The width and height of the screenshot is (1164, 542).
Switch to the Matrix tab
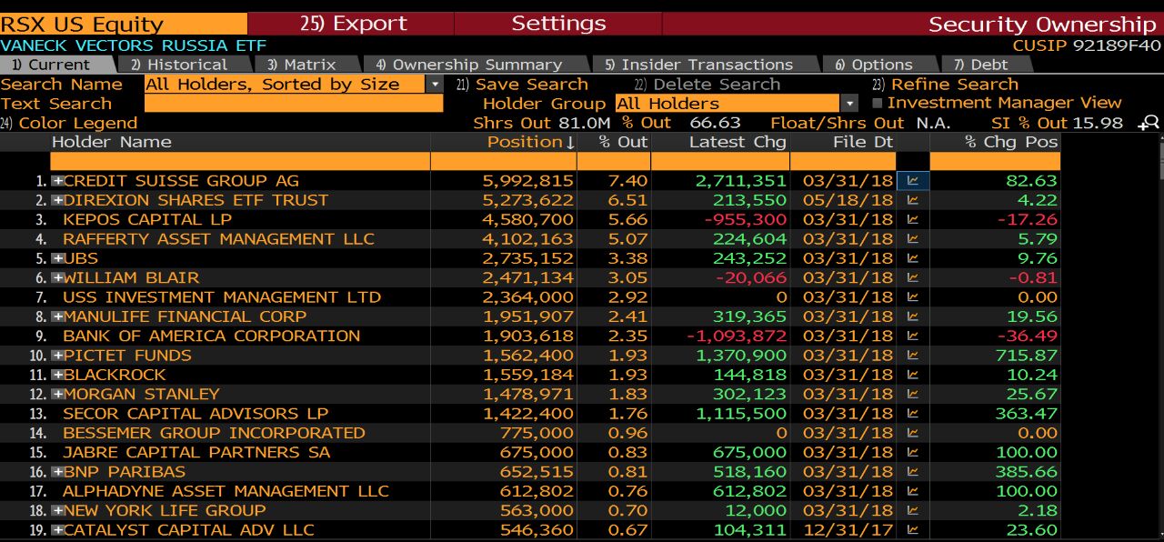[x=307, y=65]
